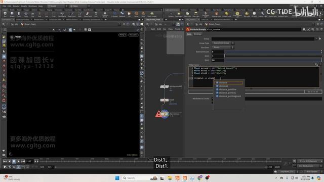Click the attribwrangle1 node in network

pyautogui.click(x=165, y=86)
